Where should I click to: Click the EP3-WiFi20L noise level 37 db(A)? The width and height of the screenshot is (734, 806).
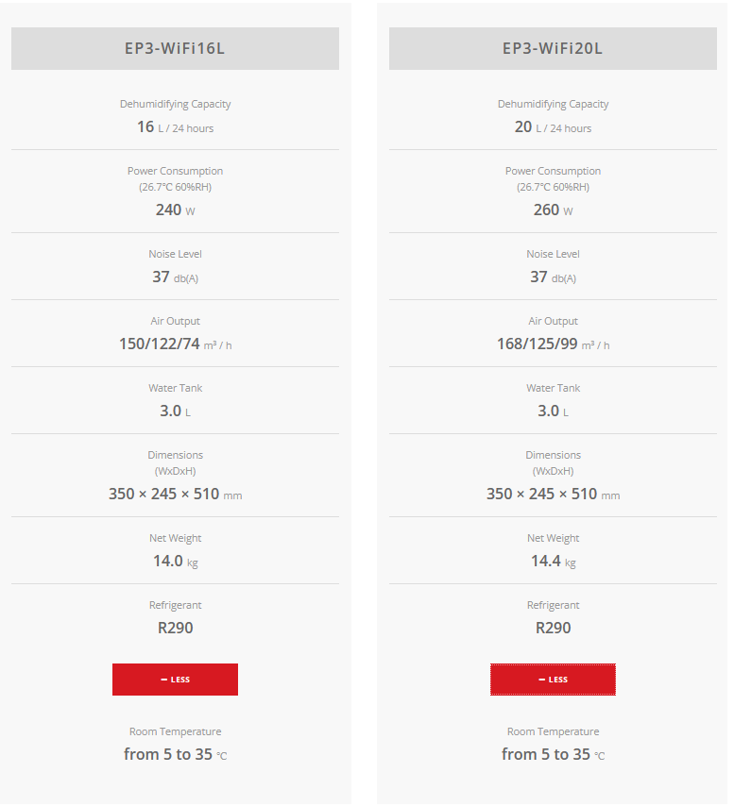click(x=553, y=277)
